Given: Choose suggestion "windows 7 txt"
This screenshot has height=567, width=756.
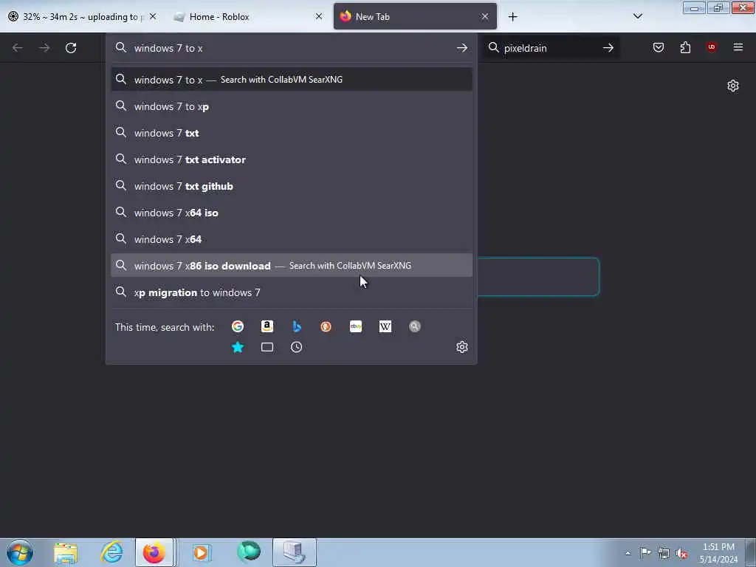Looking at the screenshot, I should (x=291, y=133).
